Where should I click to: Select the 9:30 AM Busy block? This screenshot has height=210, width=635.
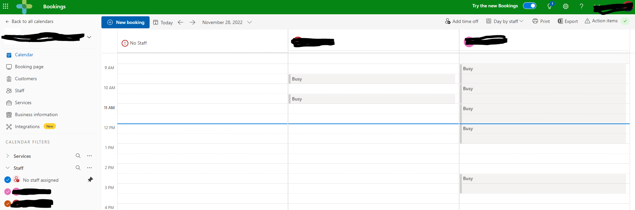(372, 79)
